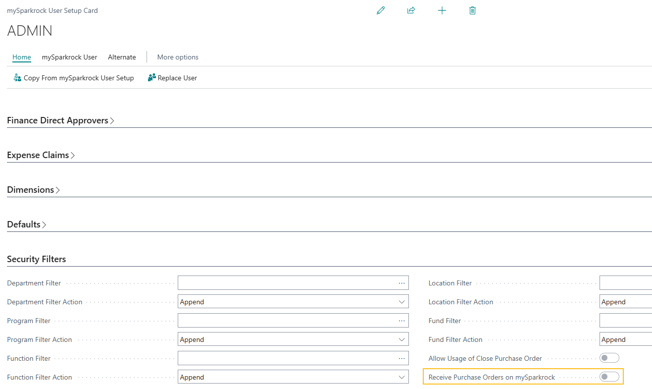
Task: Click the edit (pencil) icon
Action: click(380, 10)
